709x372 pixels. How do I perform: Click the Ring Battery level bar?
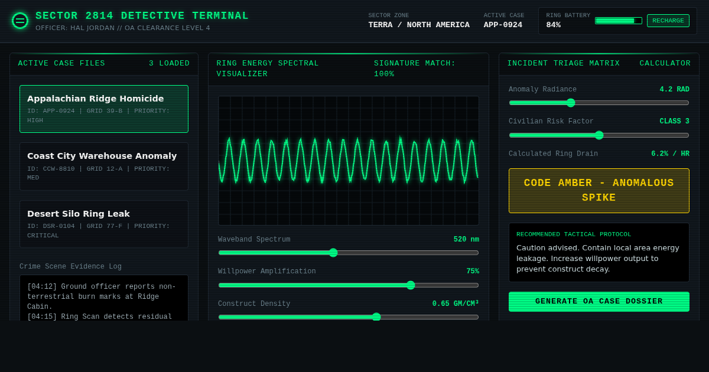tap(619, 21)
